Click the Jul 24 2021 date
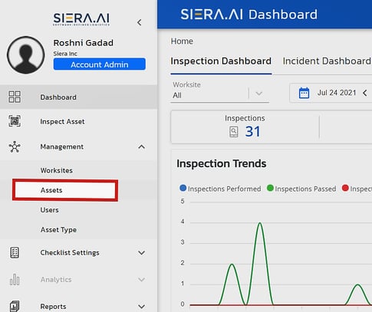The image size is (372, 312). (x=337, y=93)
